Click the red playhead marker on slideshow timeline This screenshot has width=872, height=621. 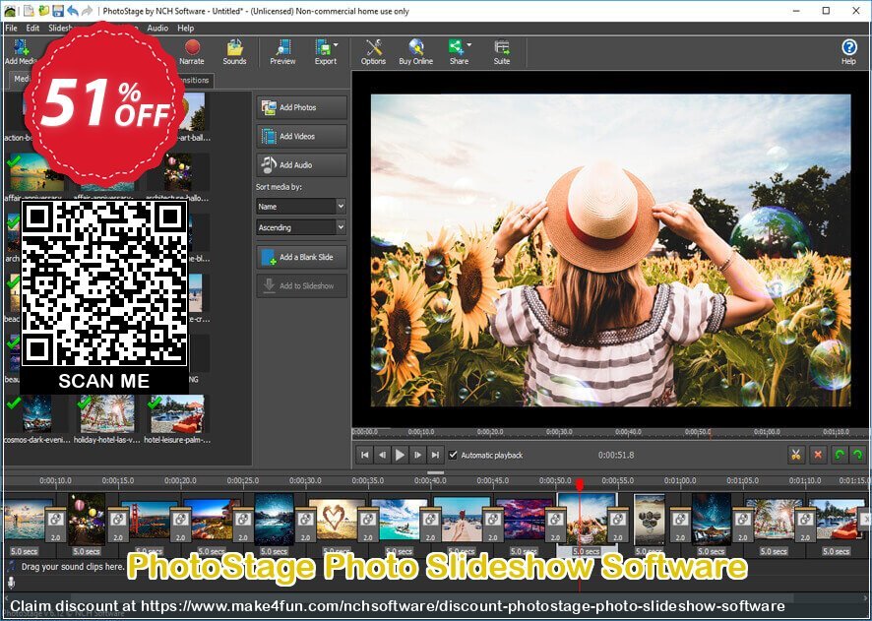click(x=580, y=485)
